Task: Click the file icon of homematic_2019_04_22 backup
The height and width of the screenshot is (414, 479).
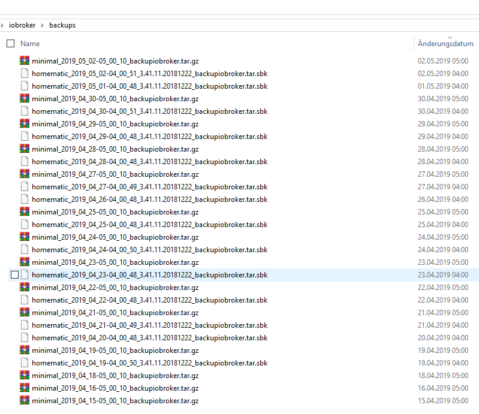Action: tap(25, 300)
